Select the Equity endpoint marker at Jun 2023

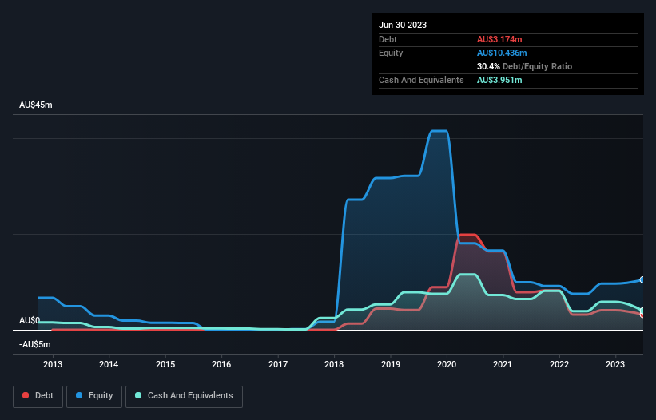click(642, 280)
